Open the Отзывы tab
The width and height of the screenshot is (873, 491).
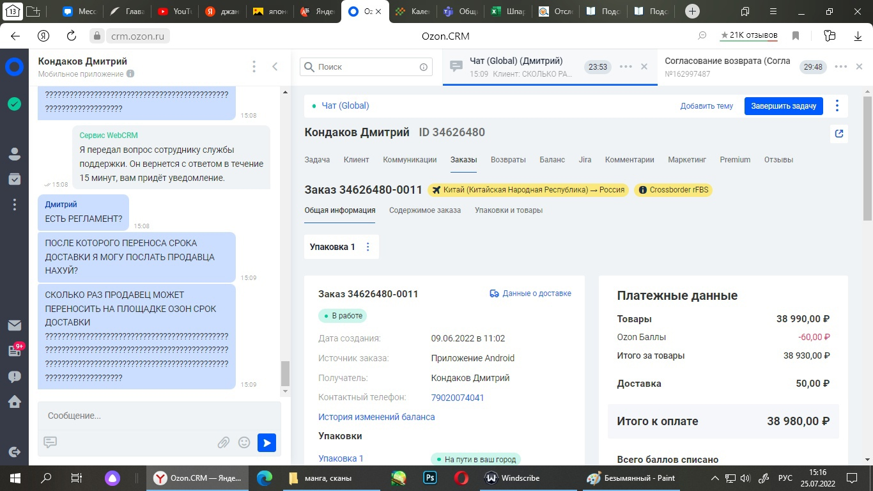click(x=778, y=160)
